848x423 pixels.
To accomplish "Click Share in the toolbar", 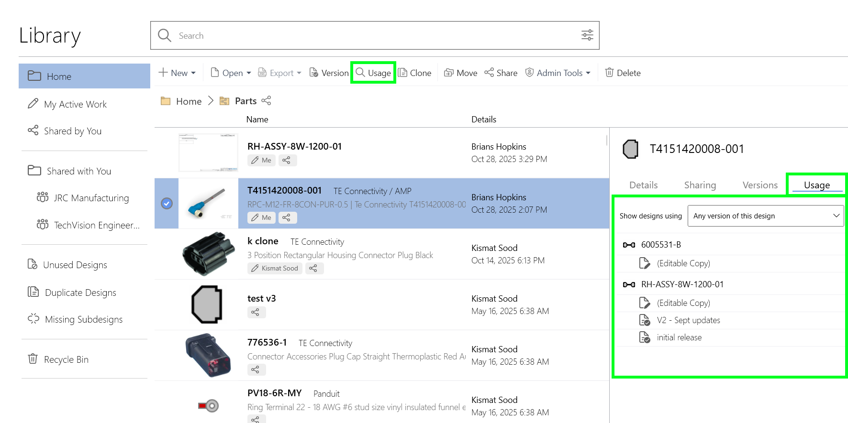I will click(501, 73).
